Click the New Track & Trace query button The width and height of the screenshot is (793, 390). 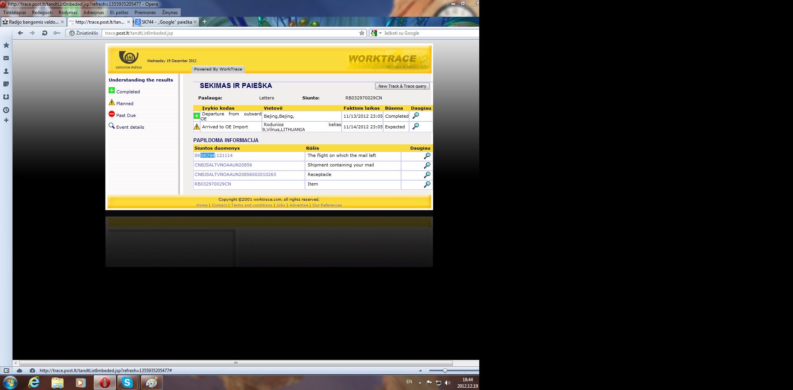[402, 86]
